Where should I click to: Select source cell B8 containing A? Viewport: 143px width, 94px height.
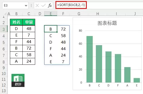(x=16, y=61)
